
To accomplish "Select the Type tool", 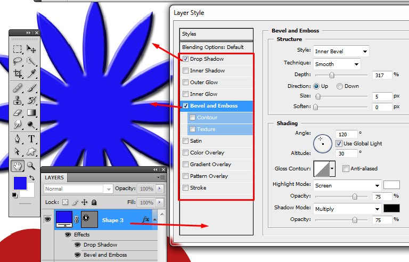I will (31, 139).
